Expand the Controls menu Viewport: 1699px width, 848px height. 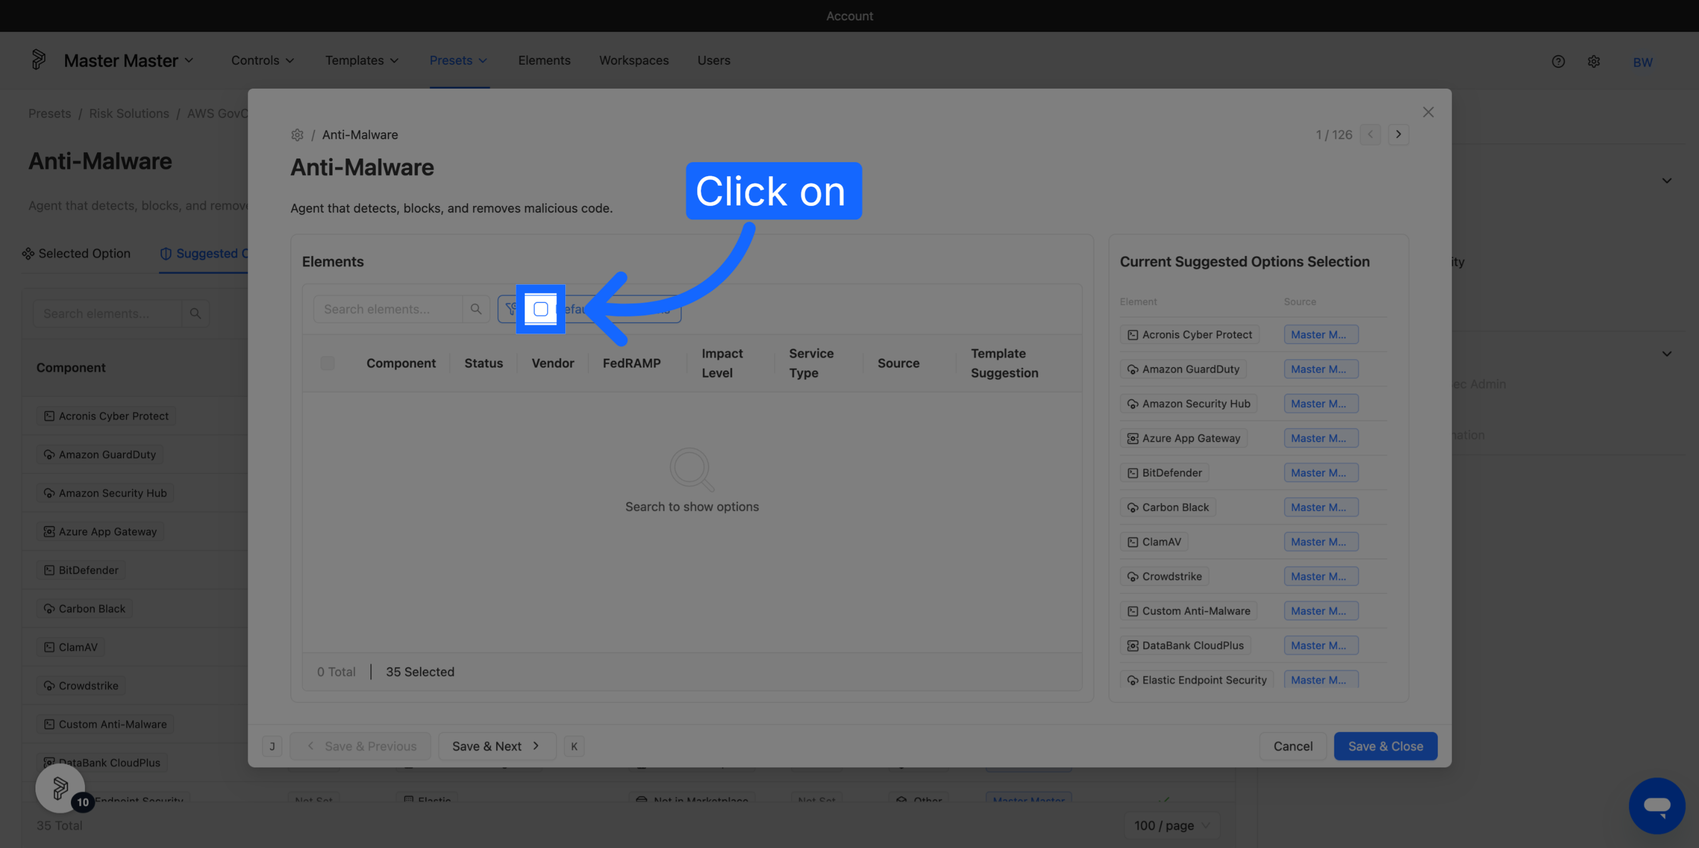[263, 60]
